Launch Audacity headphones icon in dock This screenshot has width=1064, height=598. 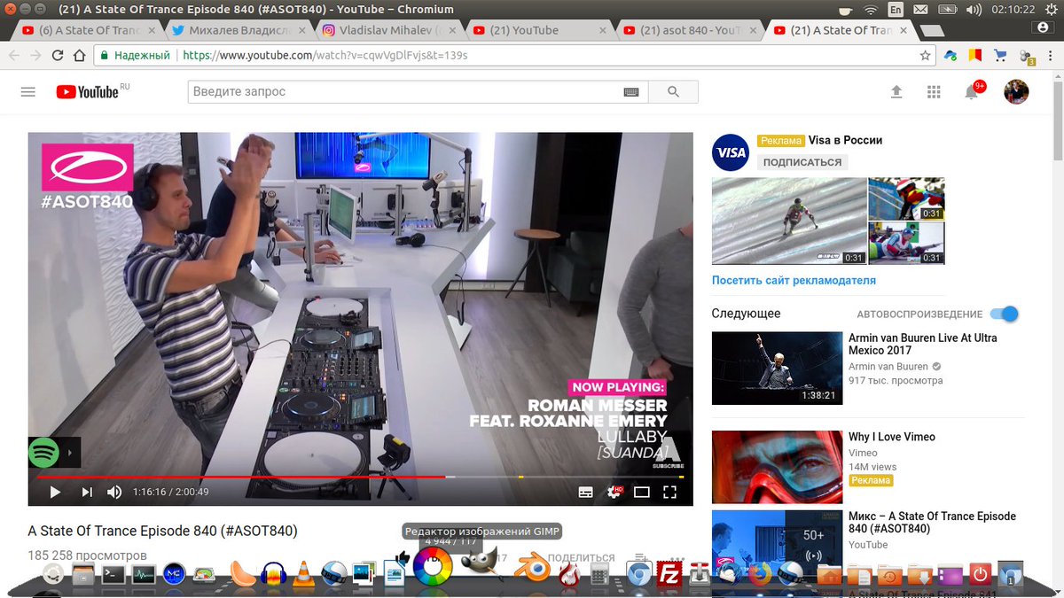(272, 574)
